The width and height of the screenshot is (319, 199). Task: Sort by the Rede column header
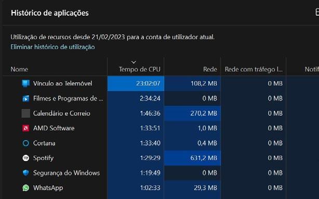[210, 69]
